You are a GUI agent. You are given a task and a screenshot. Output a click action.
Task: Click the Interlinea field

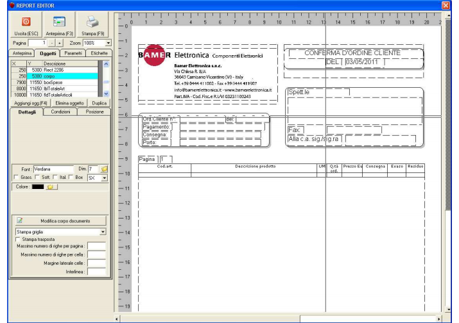click(x=96, y=272)
